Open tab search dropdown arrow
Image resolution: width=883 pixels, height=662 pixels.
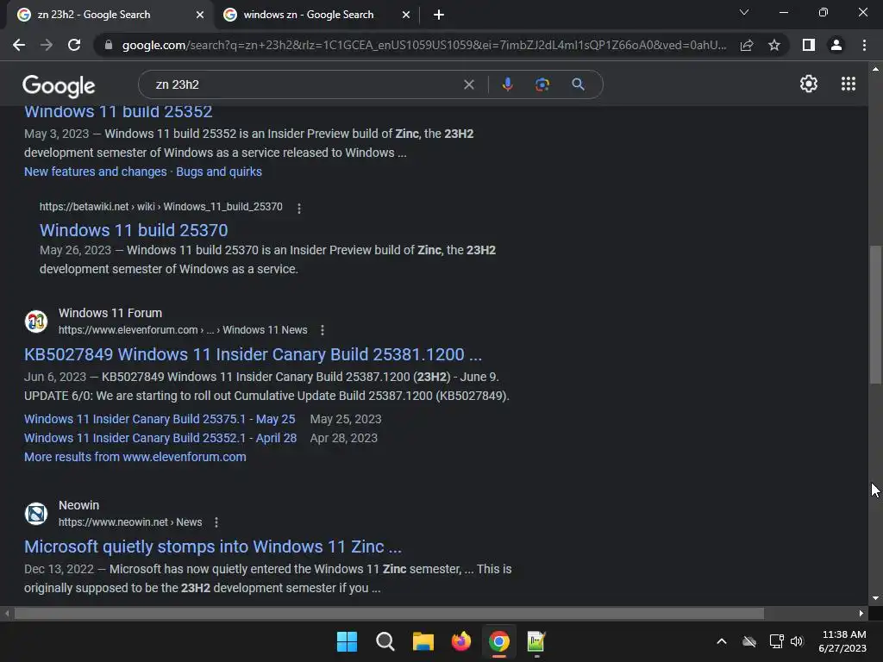click(x=744, y=12)
